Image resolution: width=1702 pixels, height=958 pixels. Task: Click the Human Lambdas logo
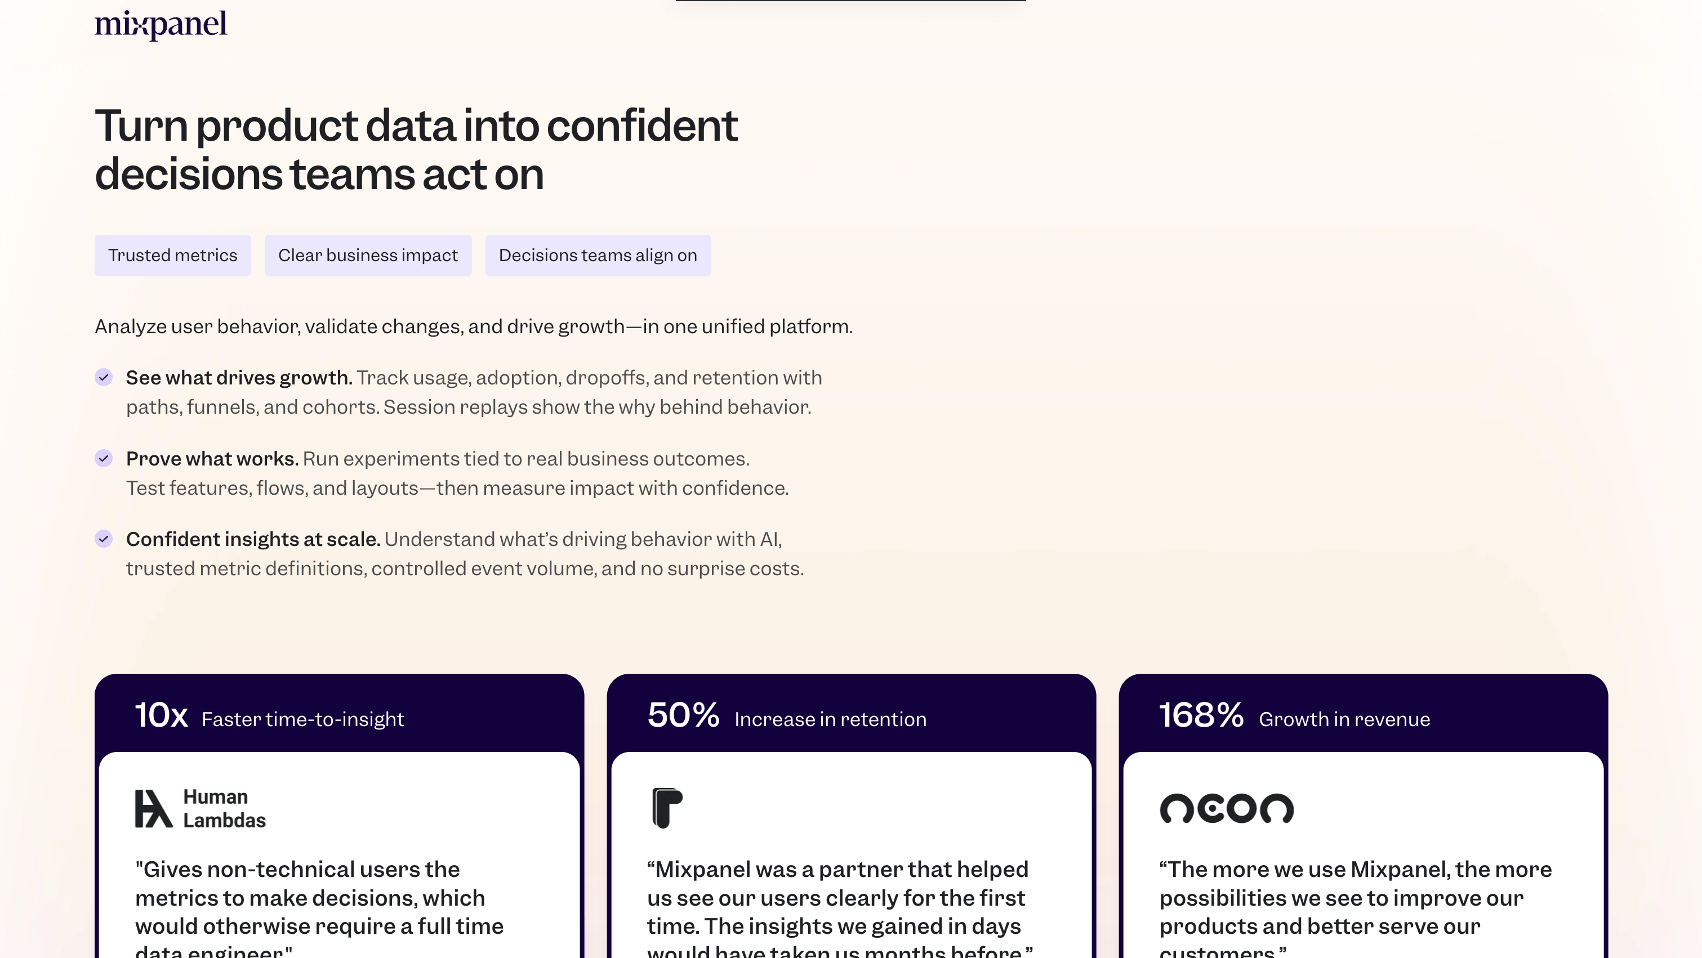[200, 808]
